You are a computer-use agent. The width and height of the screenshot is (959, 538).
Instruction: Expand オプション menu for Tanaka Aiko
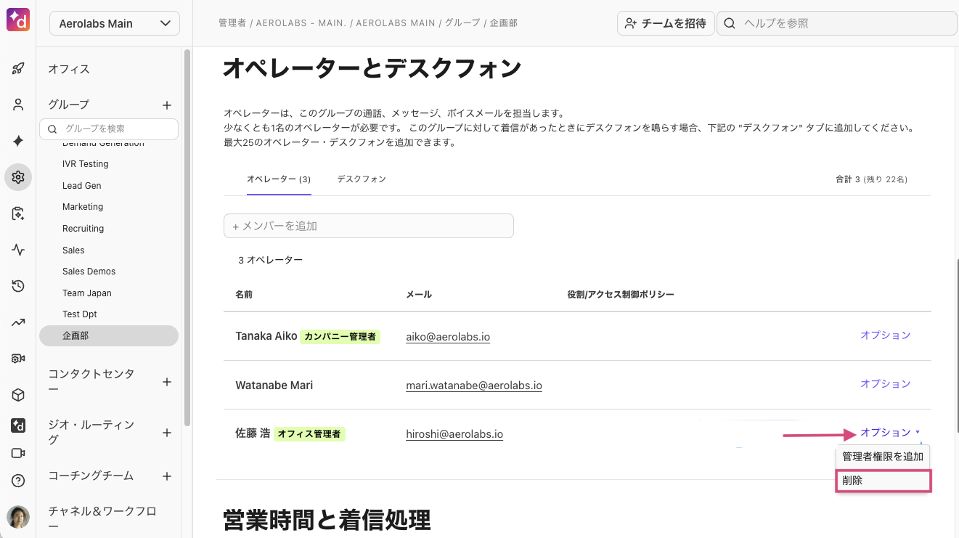[885, 335]
